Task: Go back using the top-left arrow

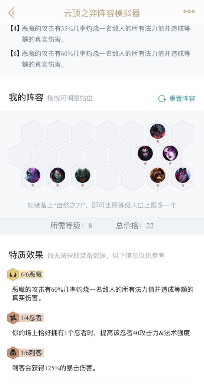Action: click(x=11, y=13)
